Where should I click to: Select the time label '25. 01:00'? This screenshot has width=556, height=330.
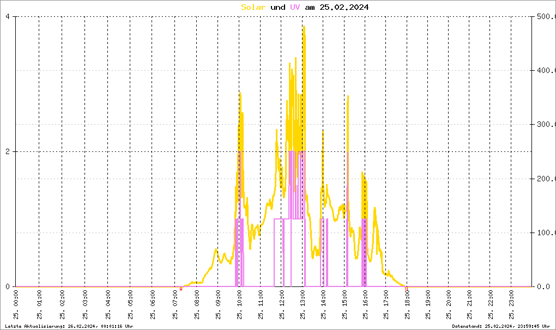tap(39, 305)
